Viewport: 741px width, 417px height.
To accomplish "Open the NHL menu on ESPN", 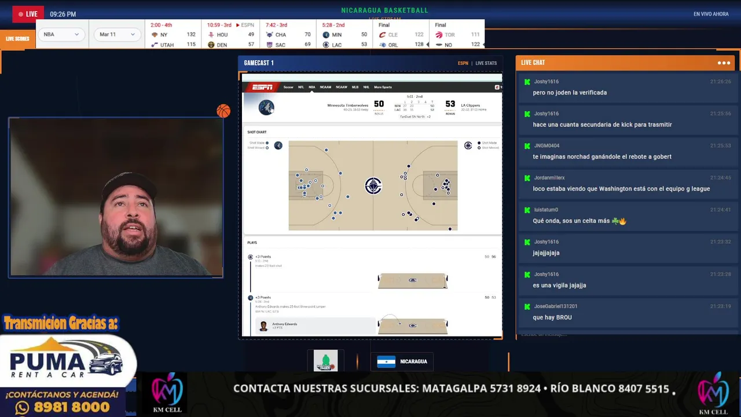I will click(366, 87).
